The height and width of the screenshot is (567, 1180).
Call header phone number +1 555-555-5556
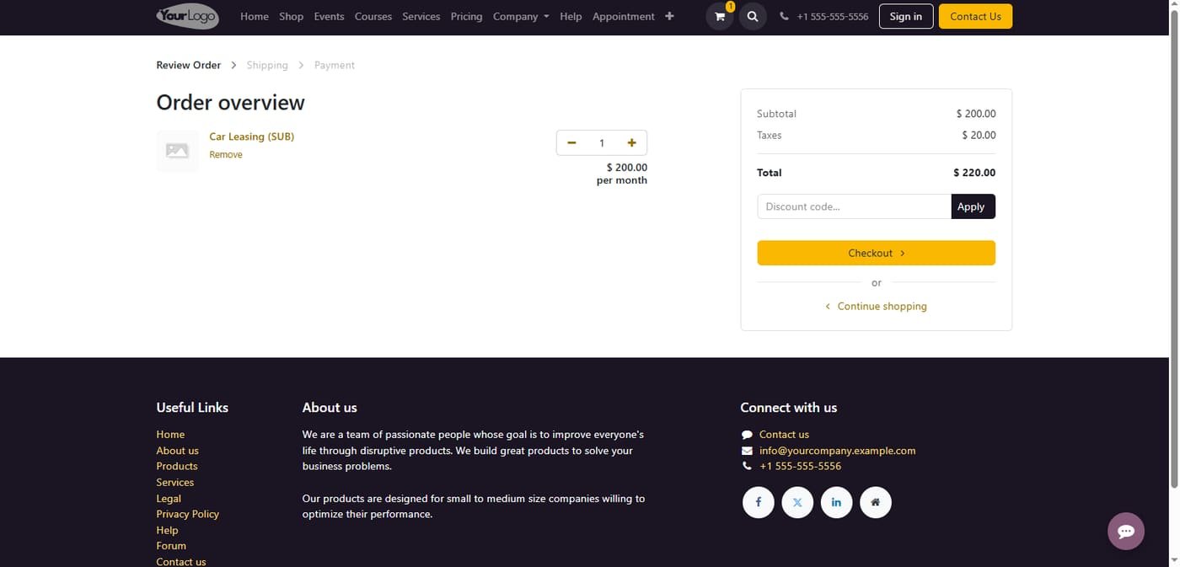click(832, 16)
